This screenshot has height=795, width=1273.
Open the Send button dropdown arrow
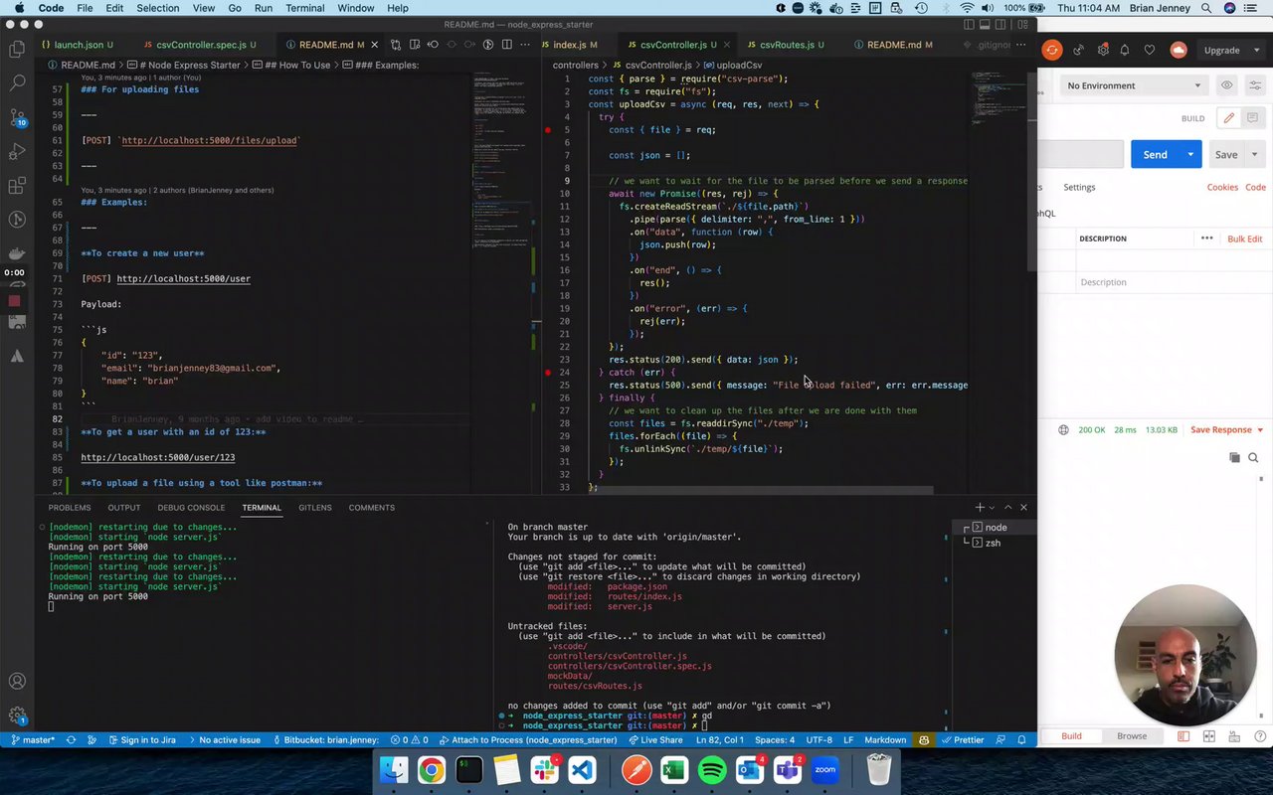[x=1190, y=154]
